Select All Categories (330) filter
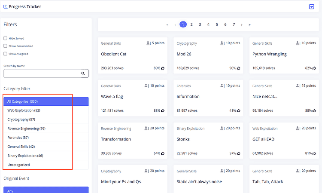Viewport: 322px width, 193px height. tap(46, 101)
